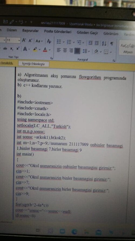Apply superscript formatting
The height and width of the screenshot is (241, 135).
(18, 48)
